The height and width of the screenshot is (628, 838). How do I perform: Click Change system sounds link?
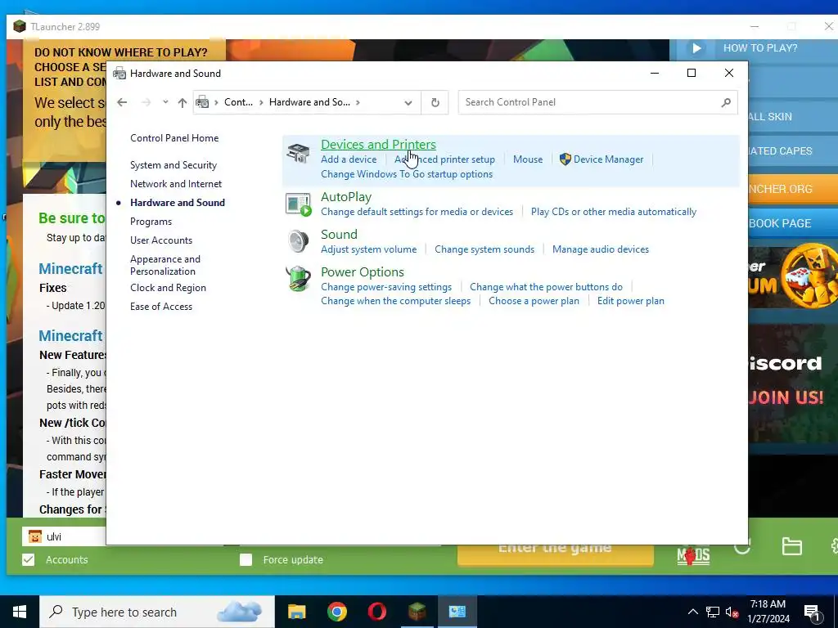484,249
